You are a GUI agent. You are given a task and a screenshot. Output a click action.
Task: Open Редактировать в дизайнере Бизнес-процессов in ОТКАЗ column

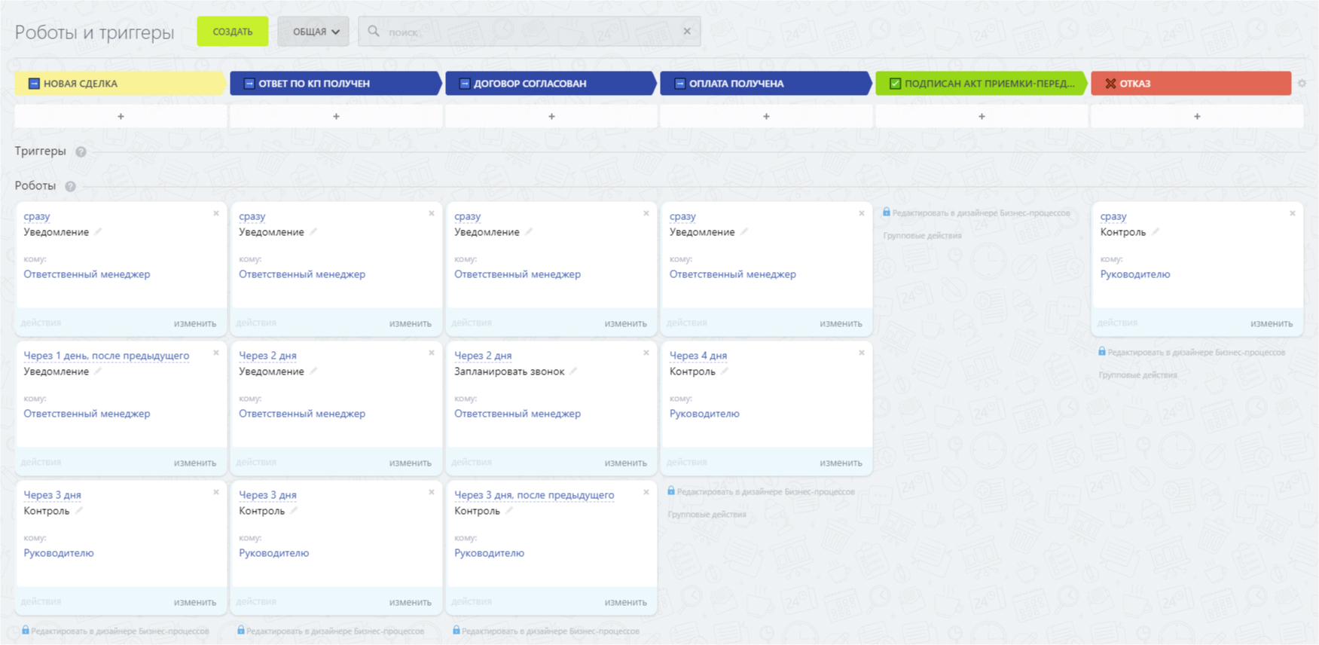[1196, 353]
